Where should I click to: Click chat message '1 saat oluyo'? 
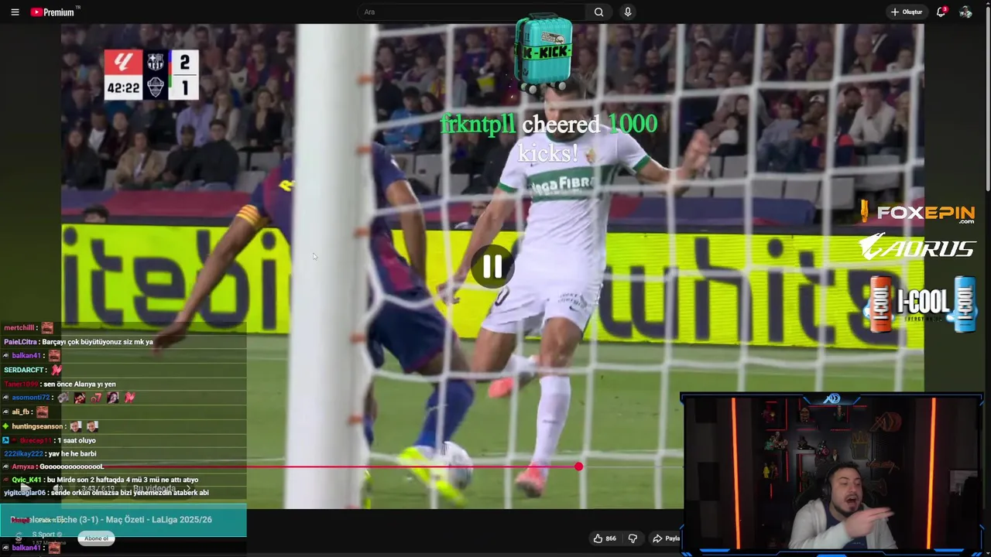(x=77, y=440)
